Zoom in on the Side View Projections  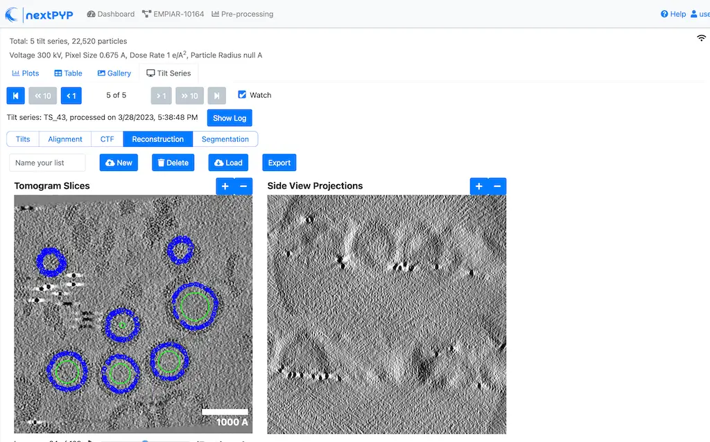point(478,186)
